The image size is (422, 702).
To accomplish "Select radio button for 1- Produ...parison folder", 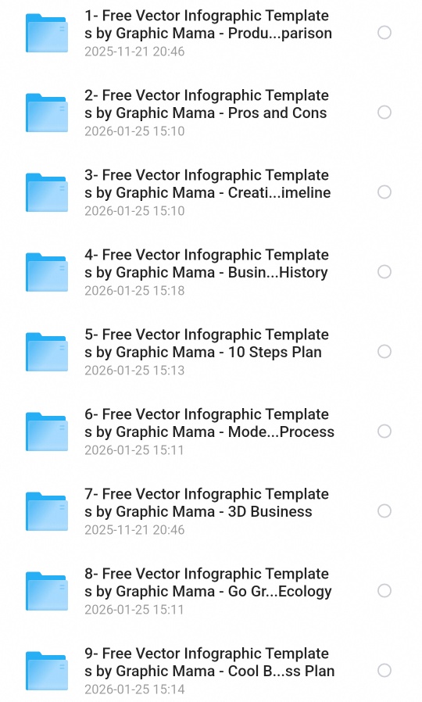I will point(384,33).
